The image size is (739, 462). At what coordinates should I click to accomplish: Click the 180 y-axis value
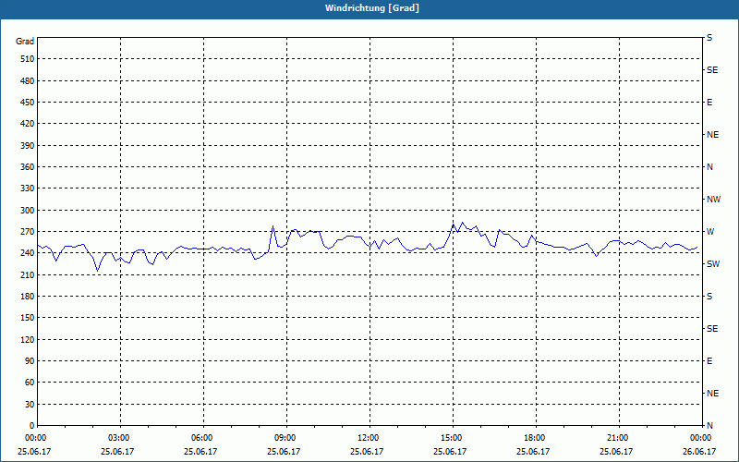pyautogui.click(x=28, y=296)
